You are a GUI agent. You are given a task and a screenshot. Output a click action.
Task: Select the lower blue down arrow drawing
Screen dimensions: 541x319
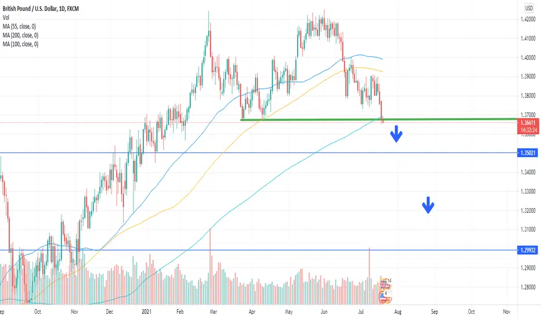tap(428, 205)
